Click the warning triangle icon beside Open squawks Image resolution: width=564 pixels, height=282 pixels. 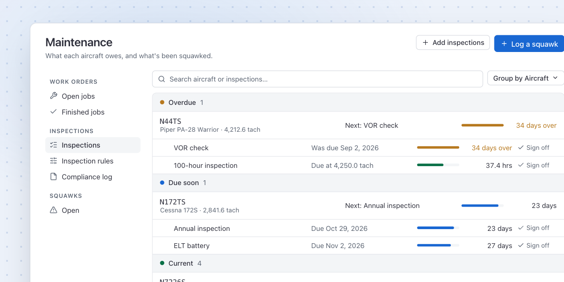[x=54, y=210]
